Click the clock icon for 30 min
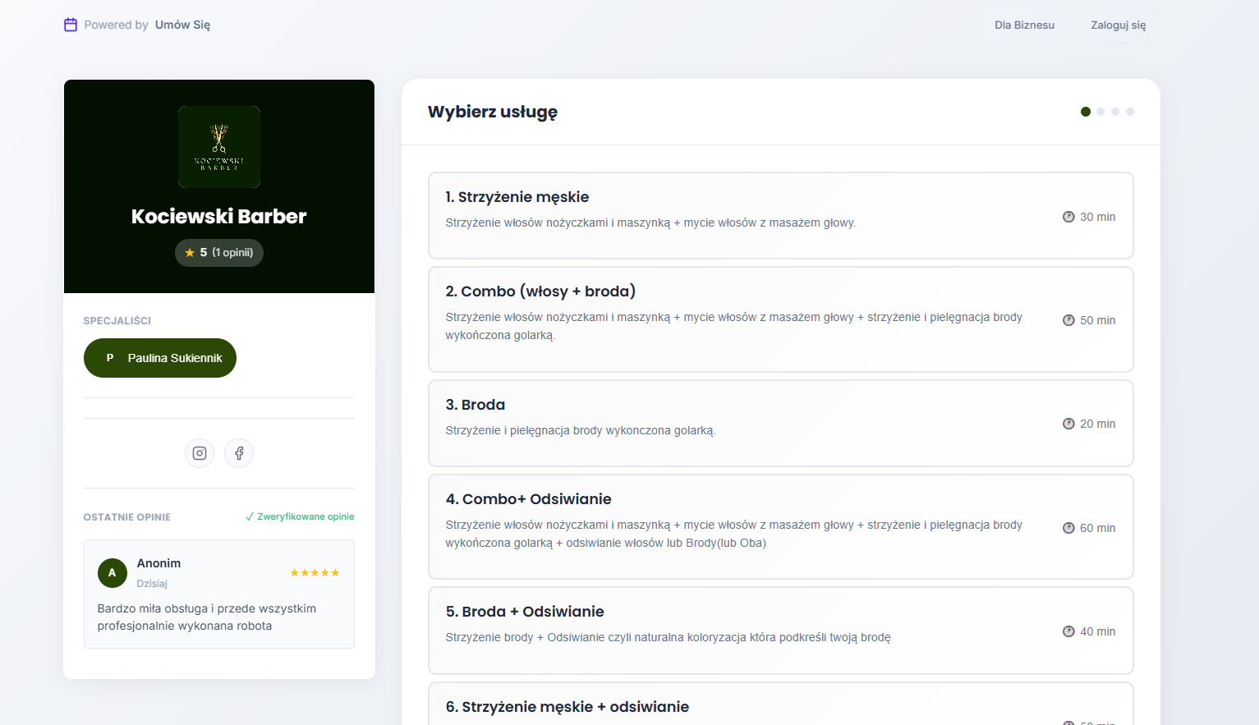 (x=1068, y=217)
